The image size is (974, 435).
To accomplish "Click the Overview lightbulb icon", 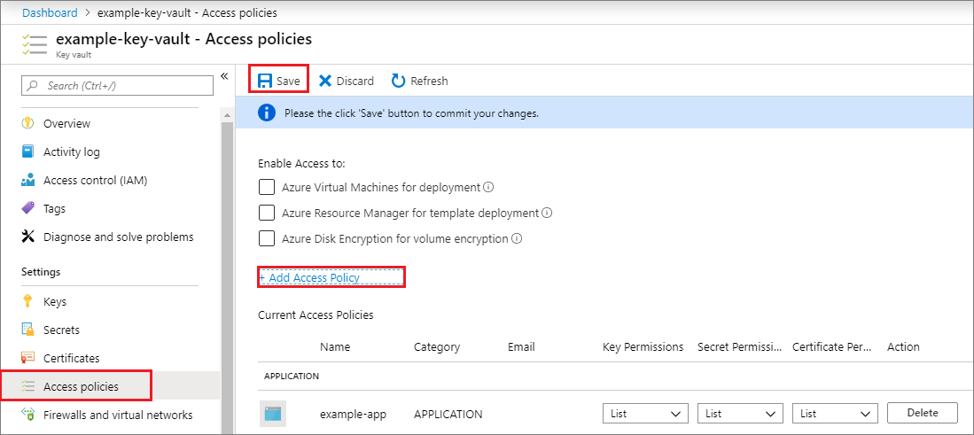I will (27, 123).
